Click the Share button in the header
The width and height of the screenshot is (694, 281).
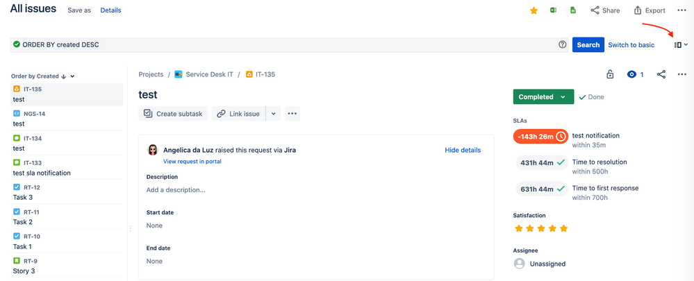pos(606,10)
